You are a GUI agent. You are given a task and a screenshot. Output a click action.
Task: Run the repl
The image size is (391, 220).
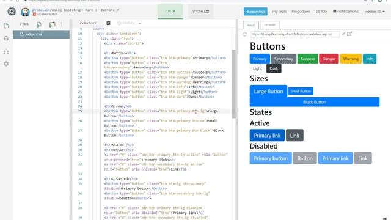(x=170, y=11)
